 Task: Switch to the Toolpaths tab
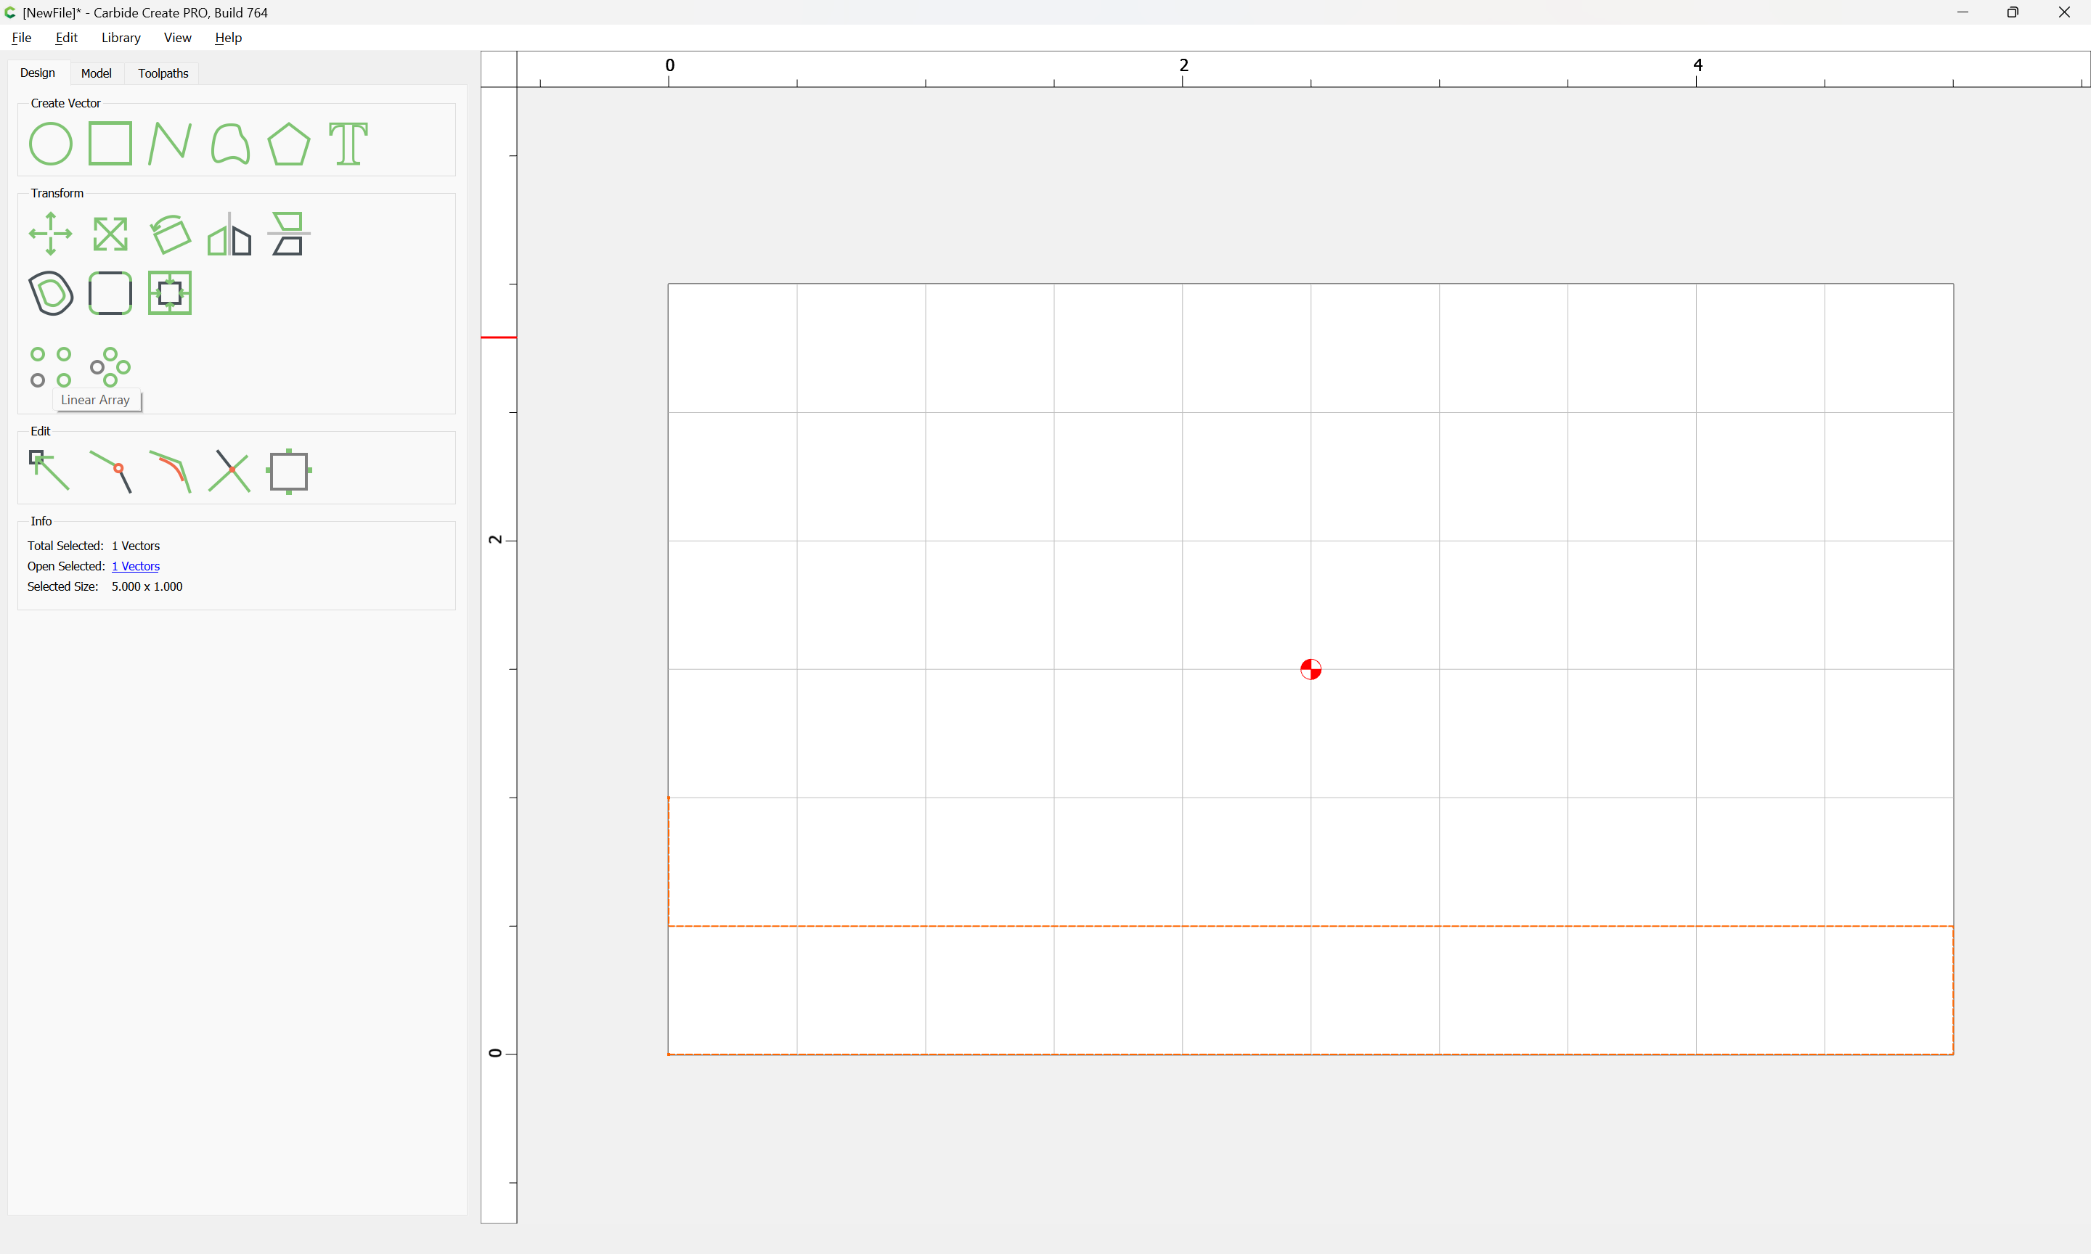pos(163,73)
